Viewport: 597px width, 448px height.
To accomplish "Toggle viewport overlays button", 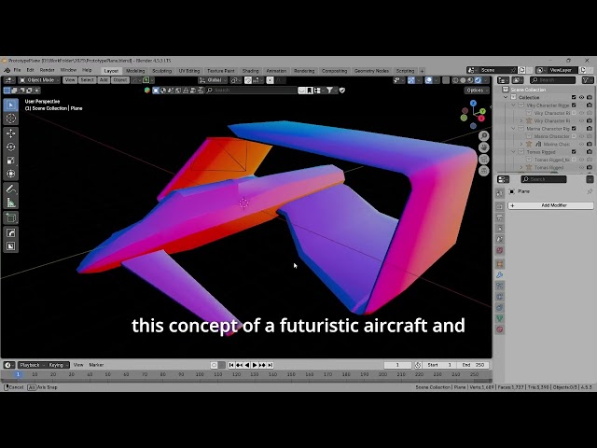I will click(x=429, y=80).
